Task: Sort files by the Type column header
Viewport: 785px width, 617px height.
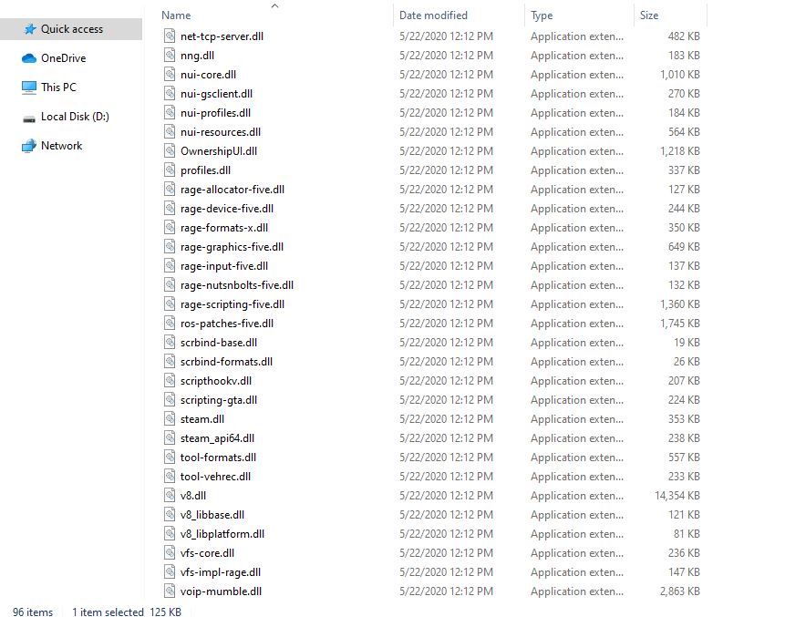Action: [542, 15]
